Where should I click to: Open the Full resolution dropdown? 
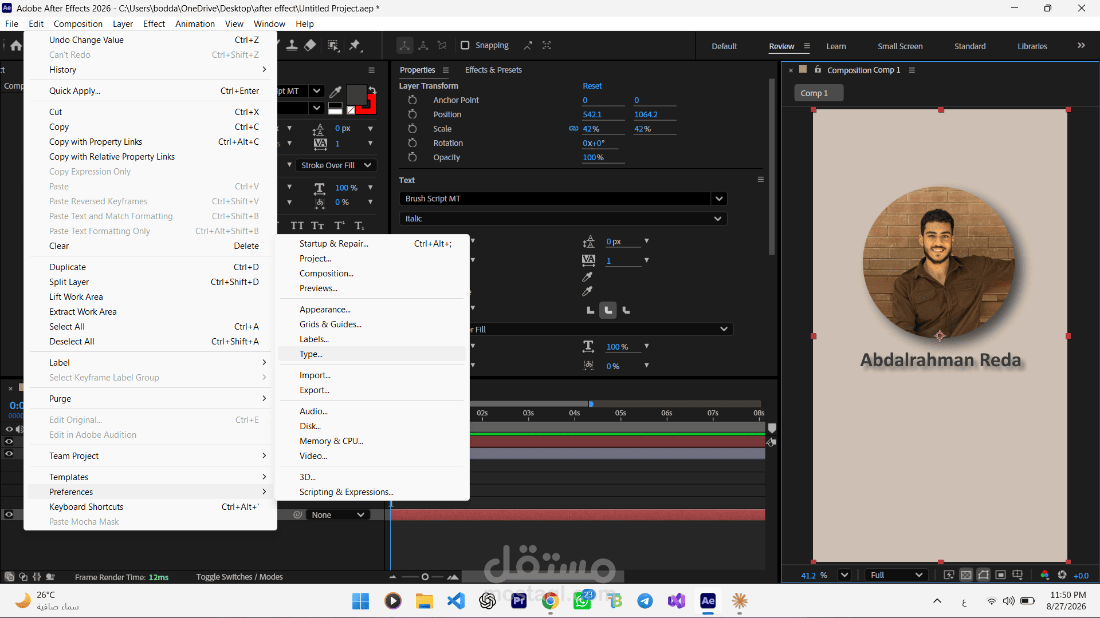[x=896, y=575]
